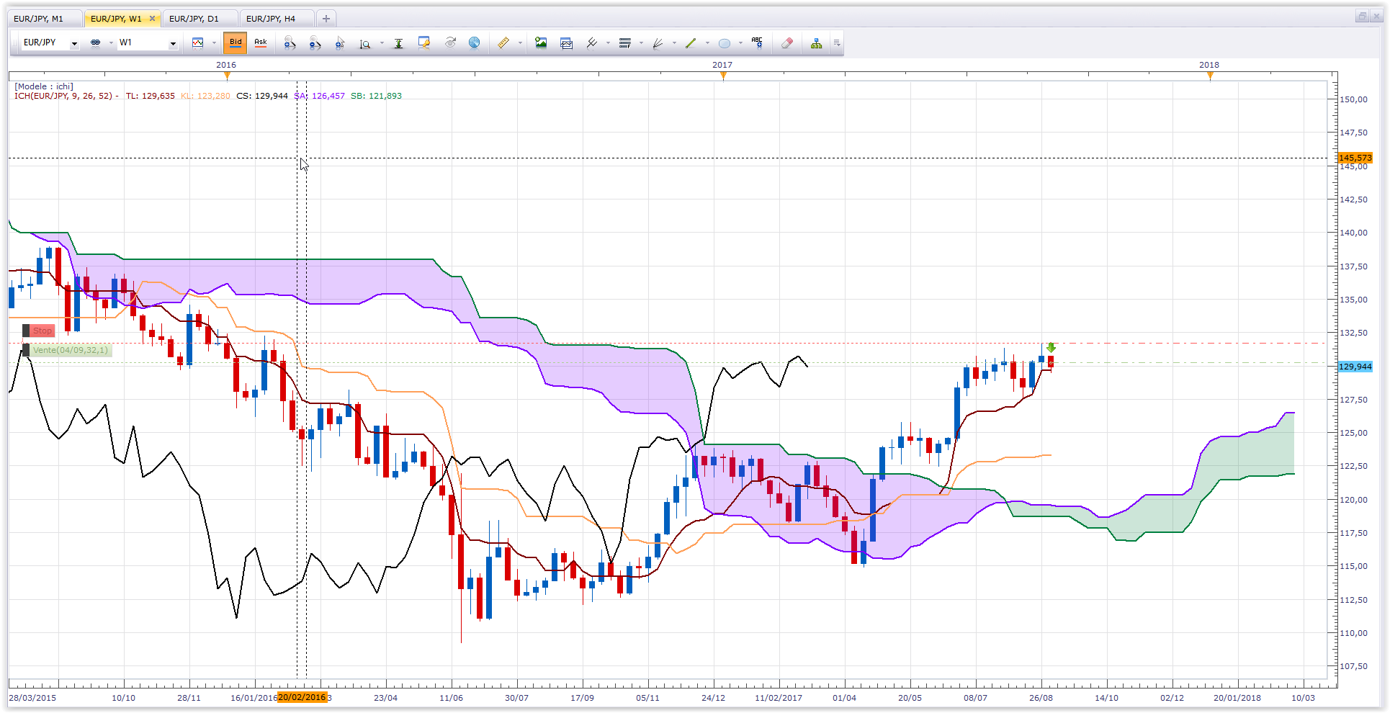The image size is (1390, 713).
Task: Toggle the Bid price button
Action: [x=236, y=42]
